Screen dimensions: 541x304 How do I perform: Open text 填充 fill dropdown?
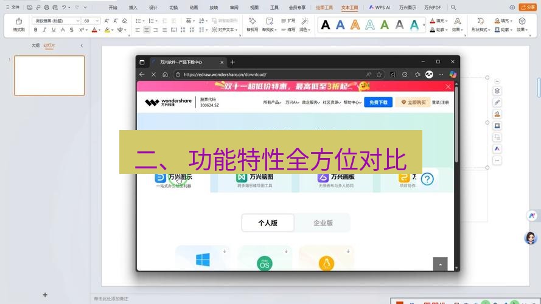click(x=439, y=21)
